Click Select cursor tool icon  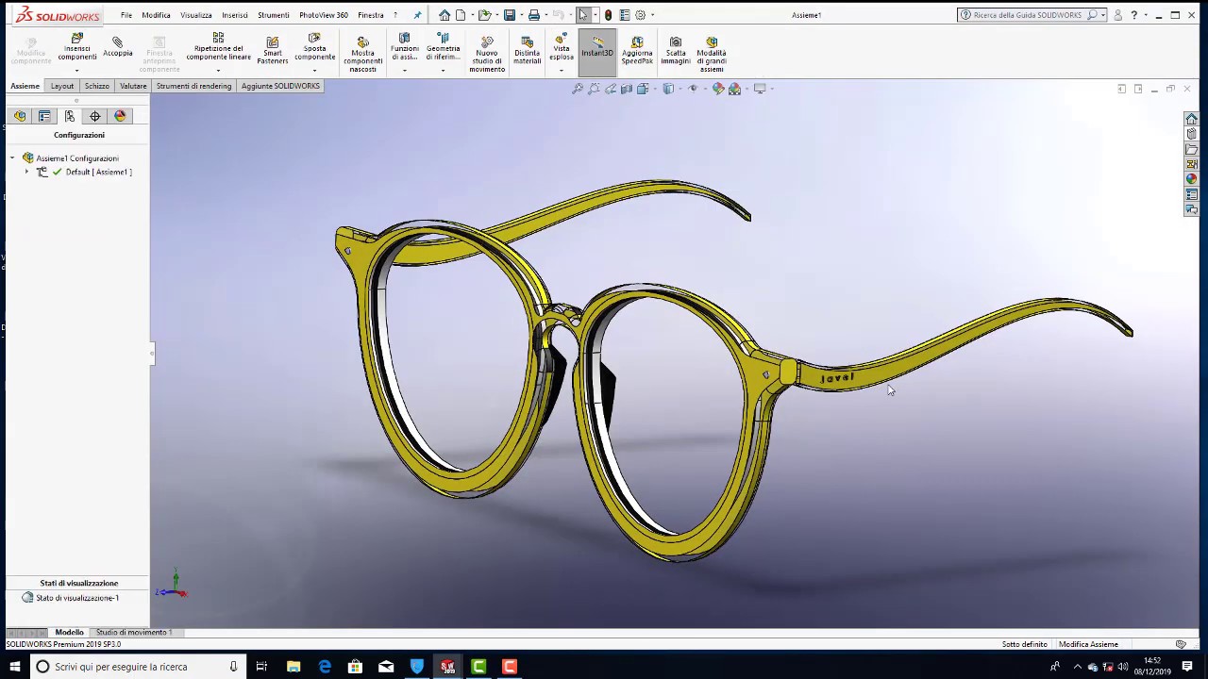point(583,15)
